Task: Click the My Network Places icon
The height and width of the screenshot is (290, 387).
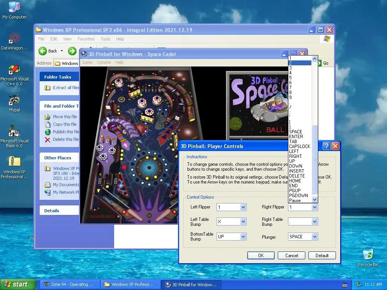Action: 47,192
